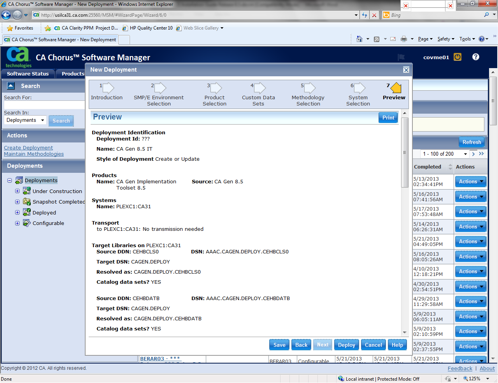Click the Feedback link in footer
The image size is (498, 383).
click(460, 368)
